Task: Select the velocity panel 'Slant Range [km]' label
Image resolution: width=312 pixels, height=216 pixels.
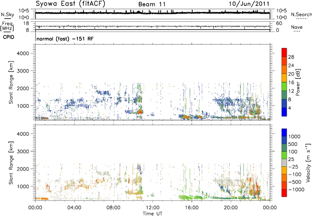Action: point(11,163)
